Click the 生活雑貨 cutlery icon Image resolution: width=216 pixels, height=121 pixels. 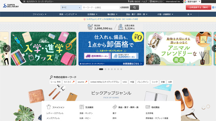(82, 107)
